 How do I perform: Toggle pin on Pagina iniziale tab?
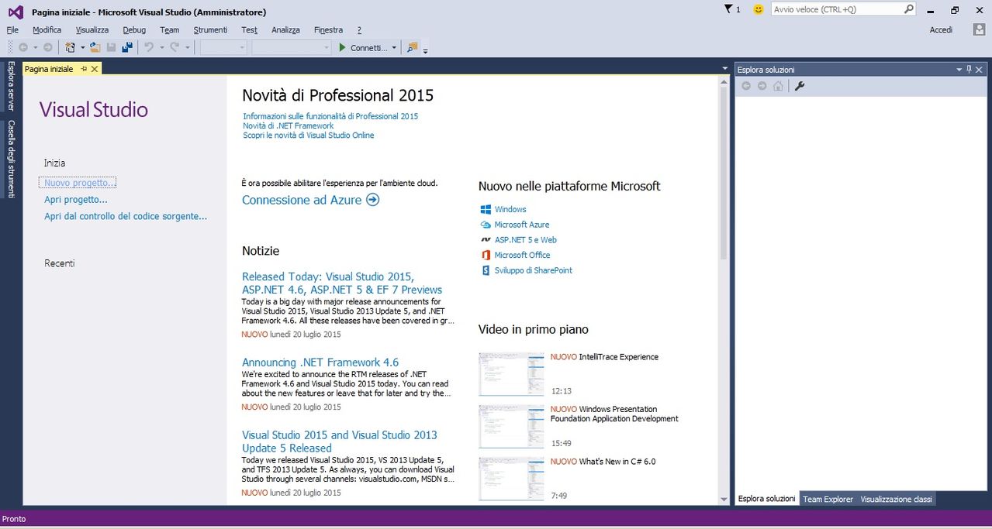(x=84, y=69)
